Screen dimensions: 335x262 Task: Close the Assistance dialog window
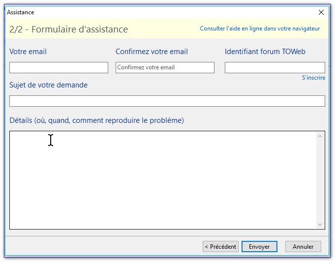coord(321,12)
